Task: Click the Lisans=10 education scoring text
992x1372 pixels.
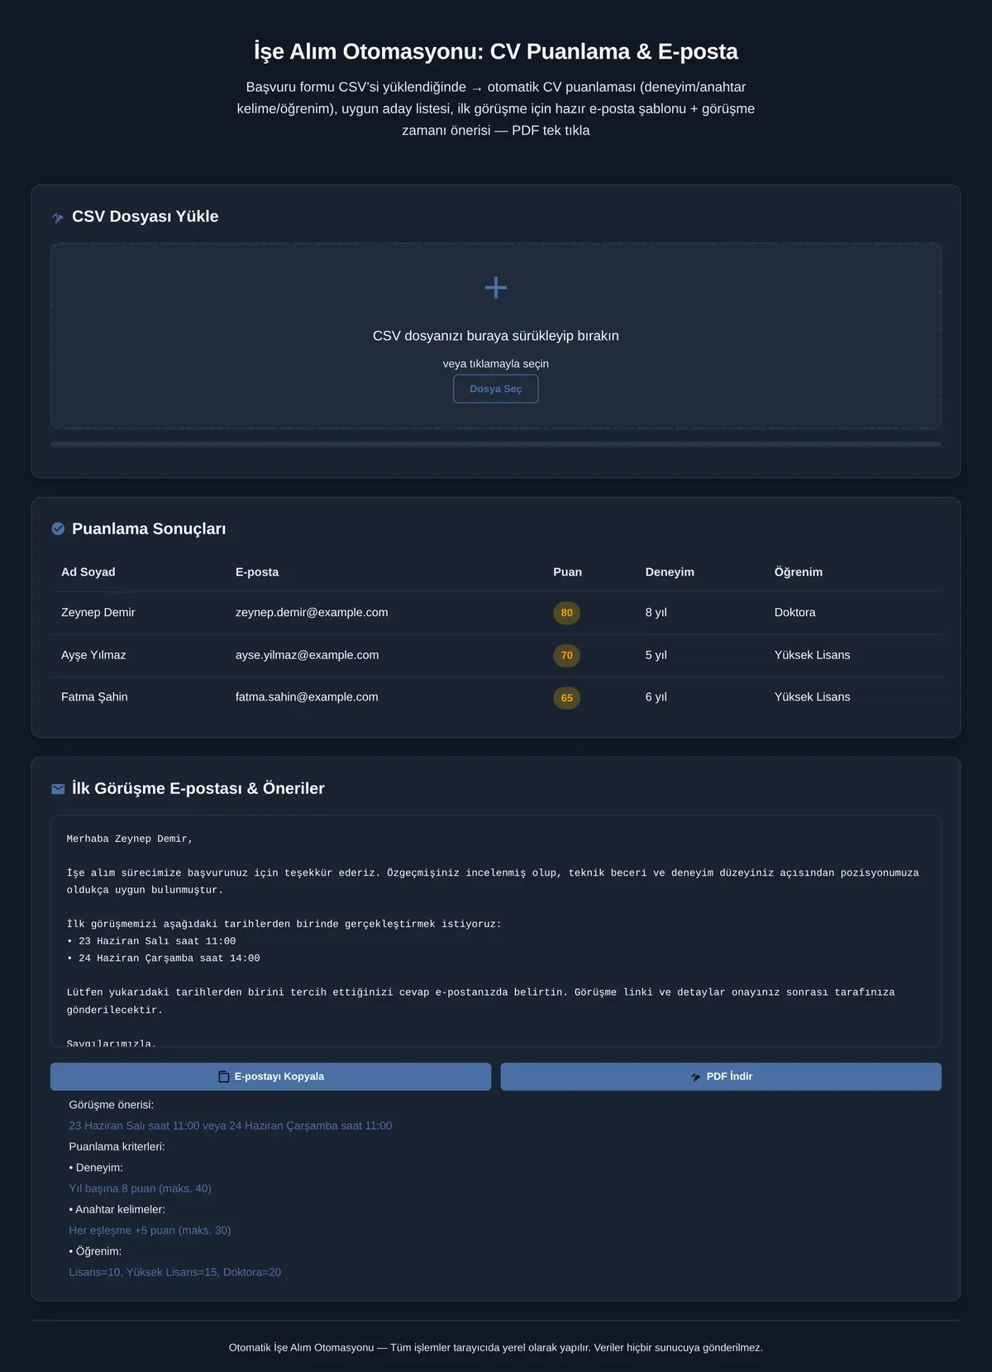Action: click(x=174, y=1272)
